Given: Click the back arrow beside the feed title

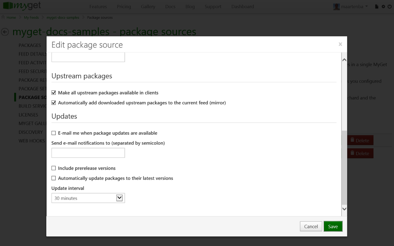Looking at the screenshot, I should point(5,32).
